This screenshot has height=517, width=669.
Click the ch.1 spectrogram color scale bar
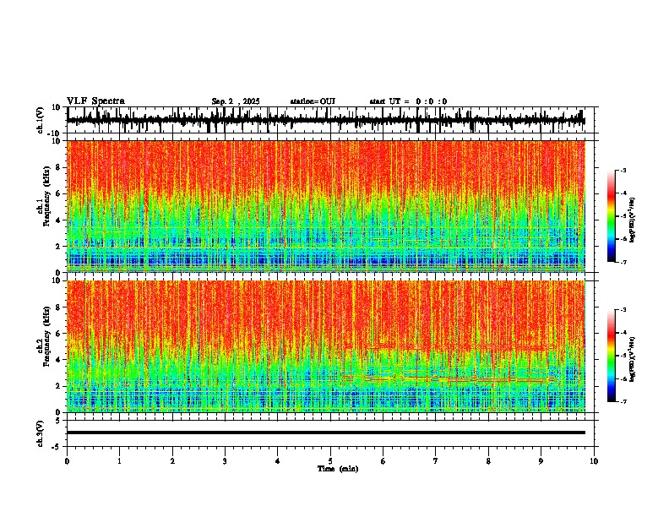pos(612,216)
